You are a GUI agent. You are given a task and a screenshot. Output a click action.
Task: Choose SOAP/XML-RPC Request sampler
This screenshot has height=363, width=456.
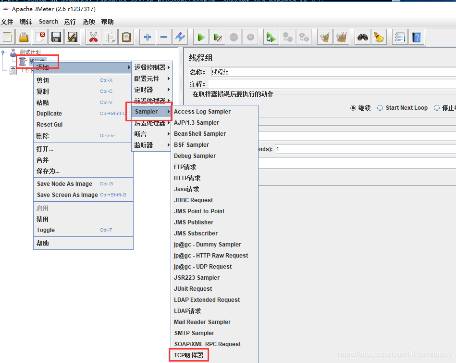214,344
